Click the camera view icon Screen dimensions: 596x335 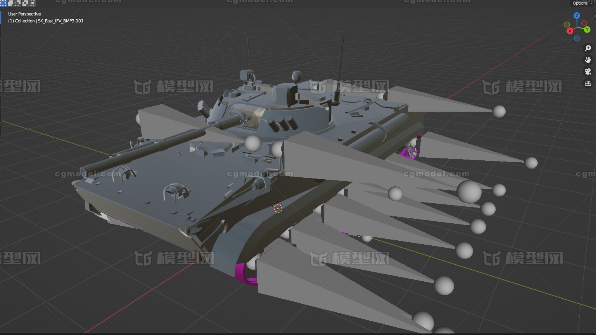[x=588, y=71]
